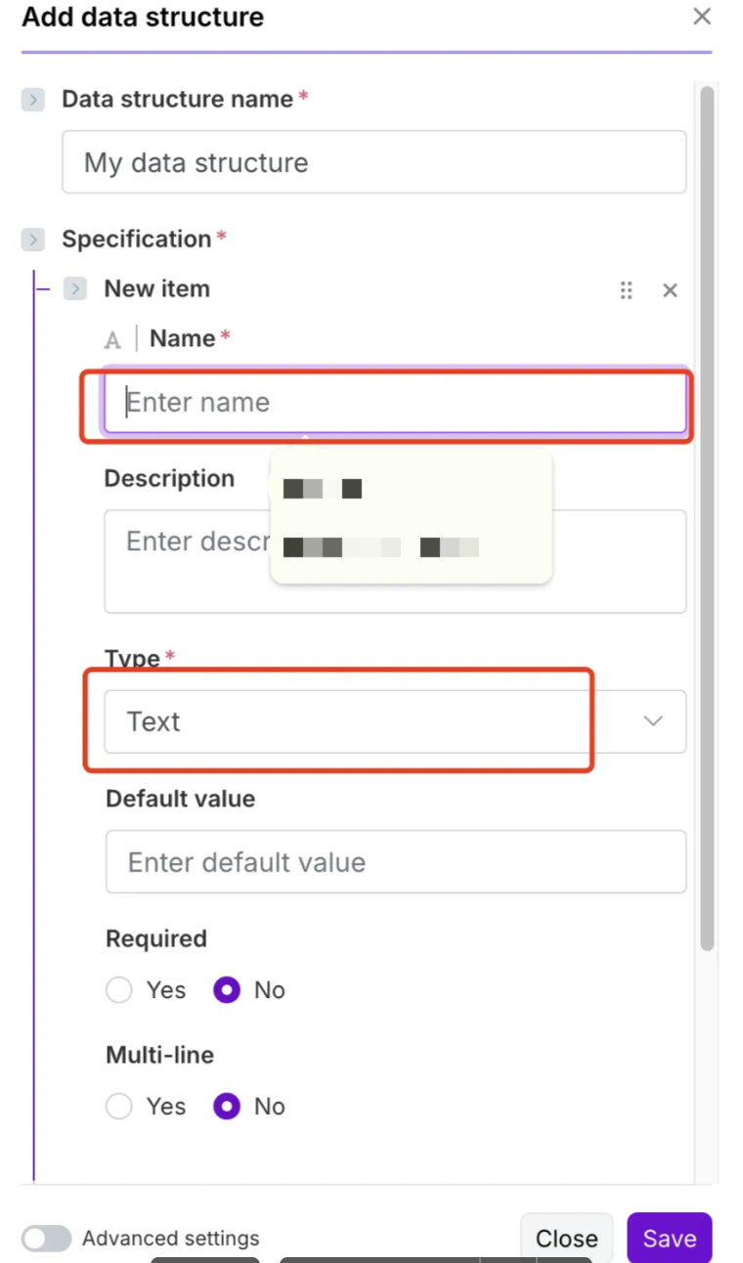Enable the Advanced settings toggle
Image resolution: width=743 pixels, height=1263 pixels.
coord(47,1239)
